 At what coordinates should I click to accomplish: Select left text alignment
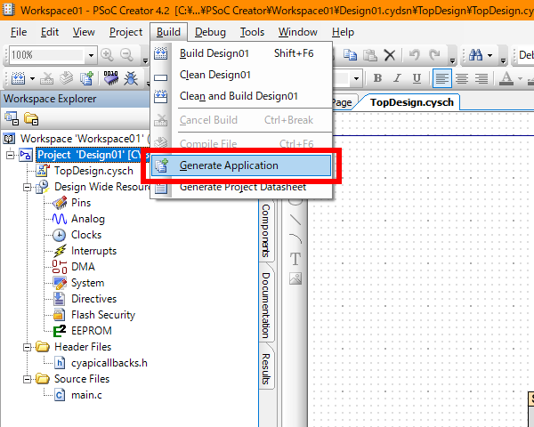tap(442, 78)
